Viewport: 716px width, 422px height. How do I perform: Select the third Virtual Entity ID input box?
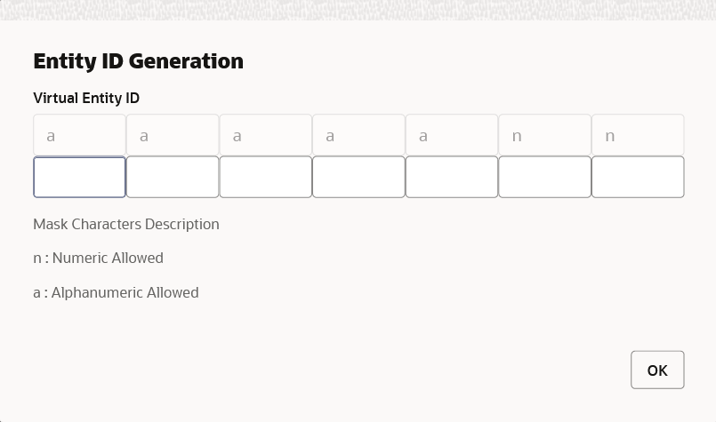266,177
